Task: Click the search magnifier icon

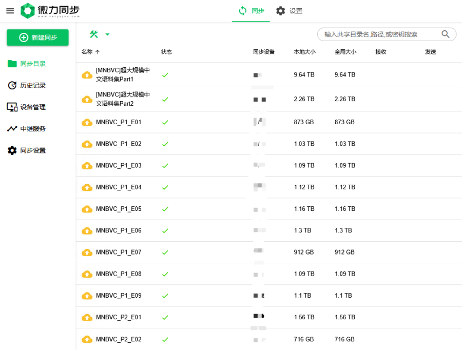Action: click(446, 34)
